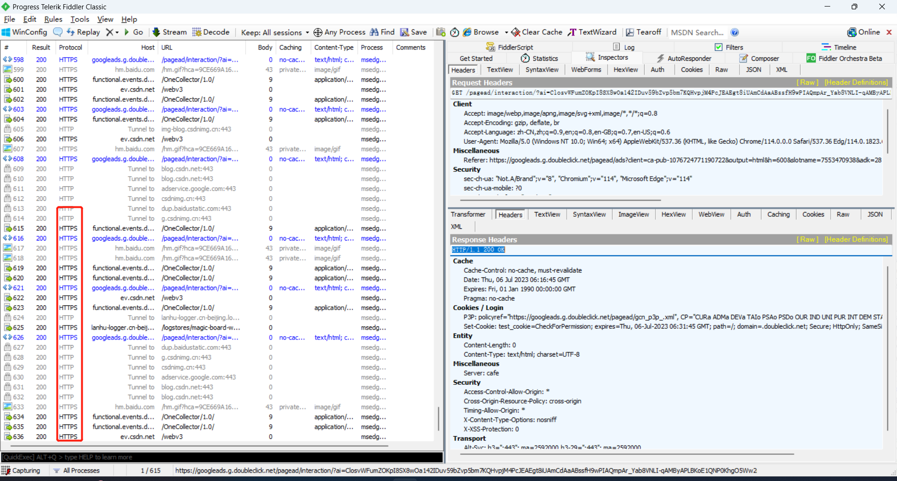Image resolution: width=897 pixels, height=481 pixels.
Task: Click the Replay toolbar button
Action: (x=83, y=32)
